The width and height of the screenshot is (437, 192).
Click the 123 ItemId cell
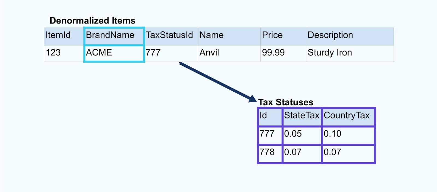tap(64, 53)
